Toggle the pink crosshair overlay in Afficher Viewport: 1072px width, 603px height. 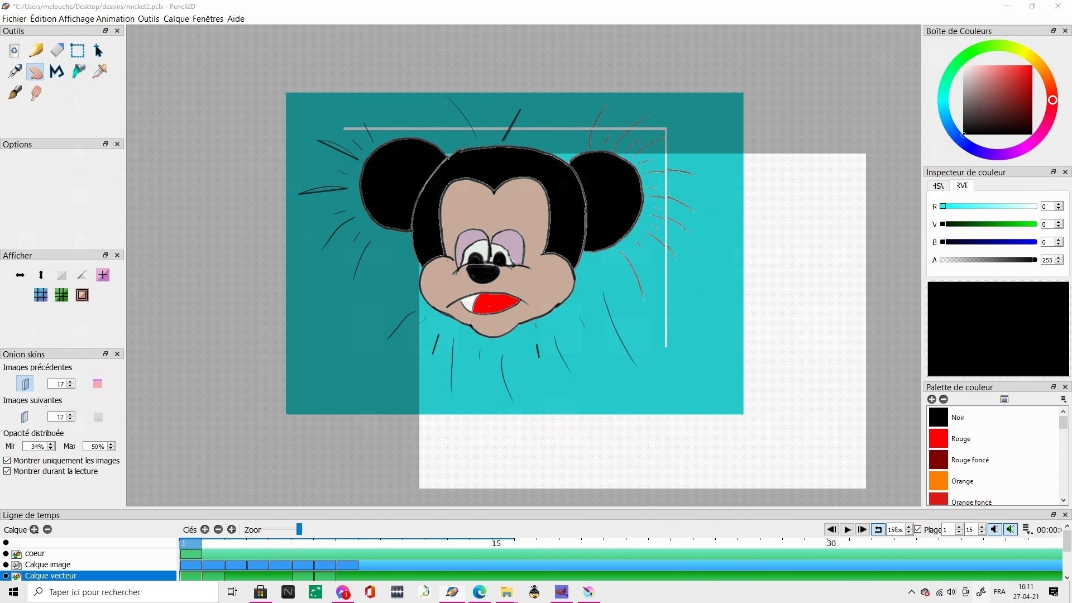tap(103, 275)
